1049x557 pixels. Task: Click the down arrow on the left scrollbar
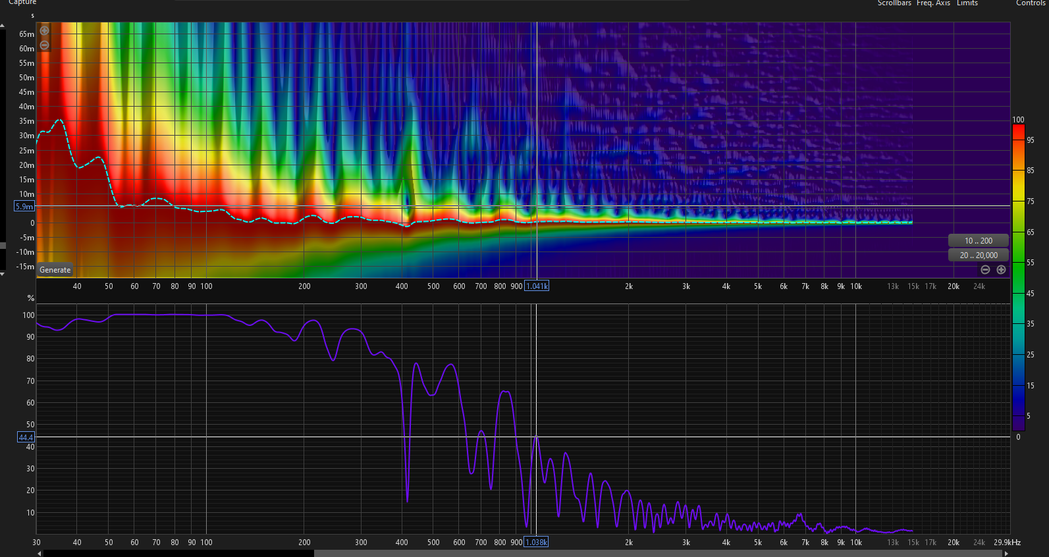click(x=3, y=274)
